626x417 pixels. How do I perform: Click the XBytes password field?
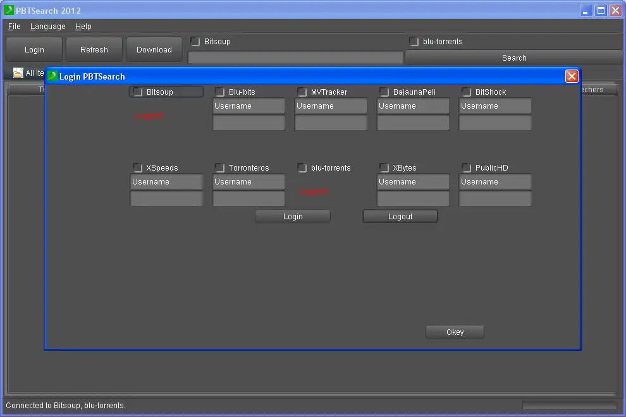pyautogui.click(x=413, y=198)
